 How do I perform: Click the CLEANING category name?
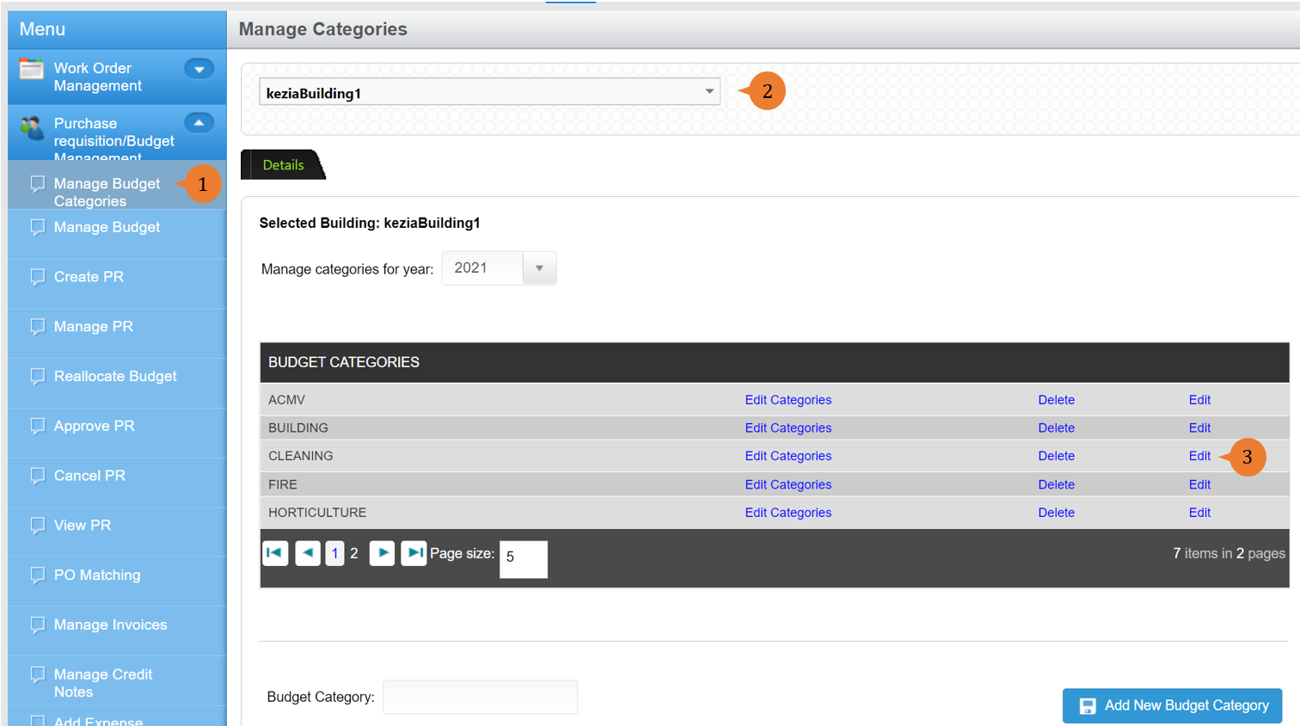click(x=301, y=456)
